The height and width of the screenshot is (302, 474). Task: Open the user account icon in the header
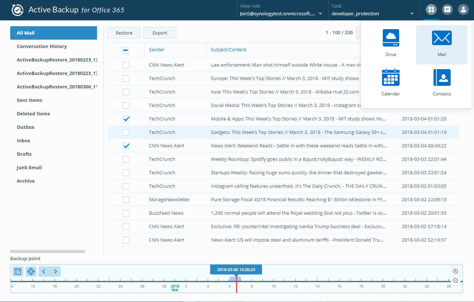[463, 9]
